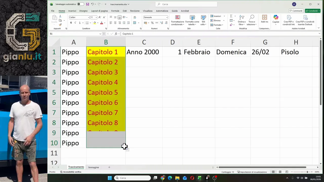
Task: Click Accessibilità: verifica in status bar
Action: click(71, 172)
